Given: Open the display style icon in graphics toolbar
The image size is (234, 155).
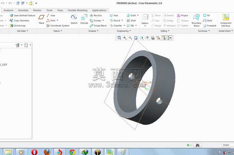Looking at the screenshot, I should 141,38.
